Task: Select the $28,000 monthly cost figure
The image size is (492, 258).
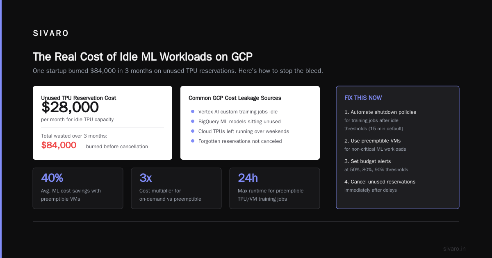Action: (70, 107)
